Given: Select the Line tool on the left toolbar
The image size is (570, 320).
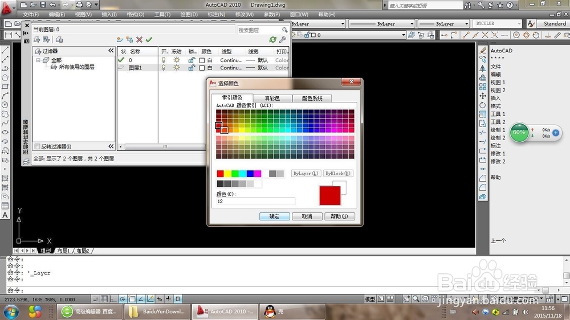Looking at the screenshot, I should click(x=5, y=50).
